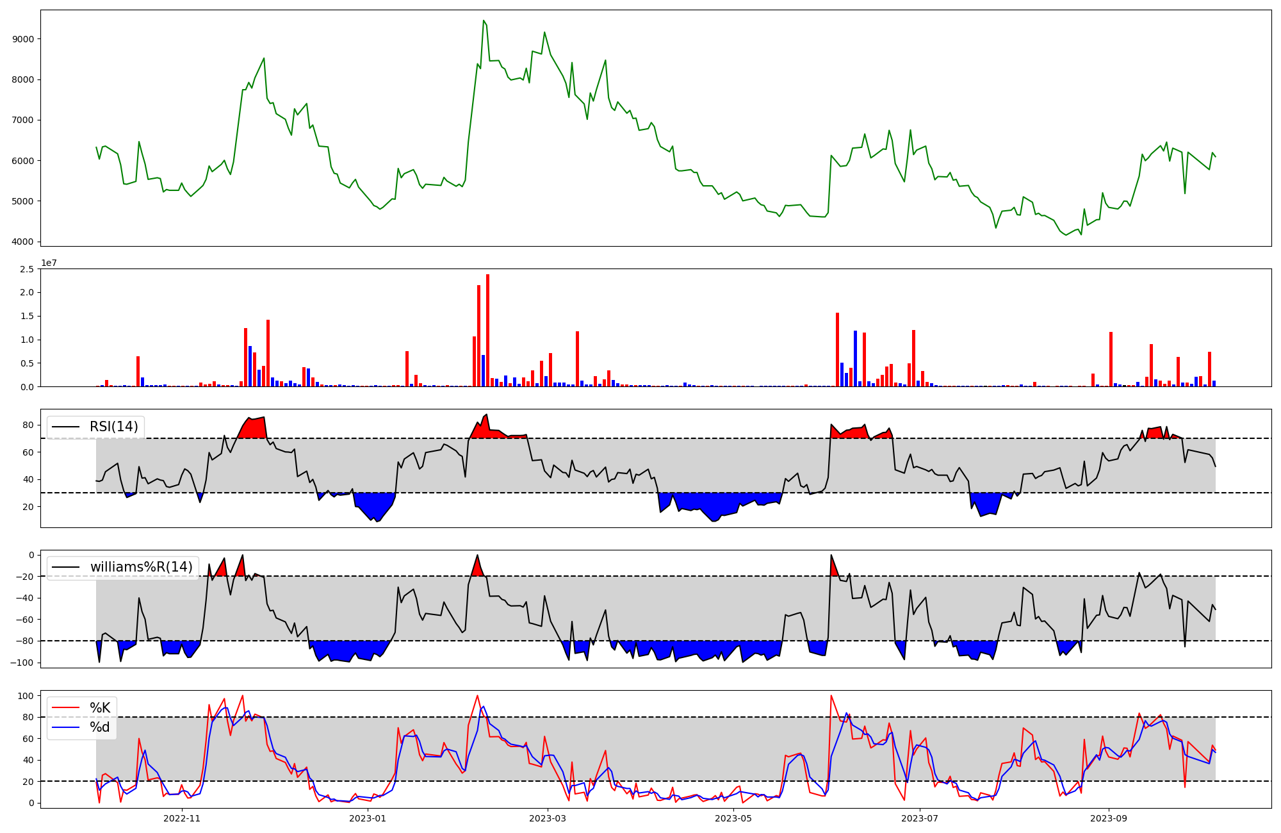Screen dimensions: 1281x833
Task: Click the 2023-03 date tick label
Action: 548,818
